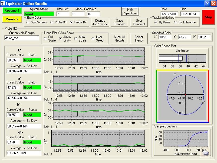Set Y-axis scale to Full Scale

tap(45, 39)
